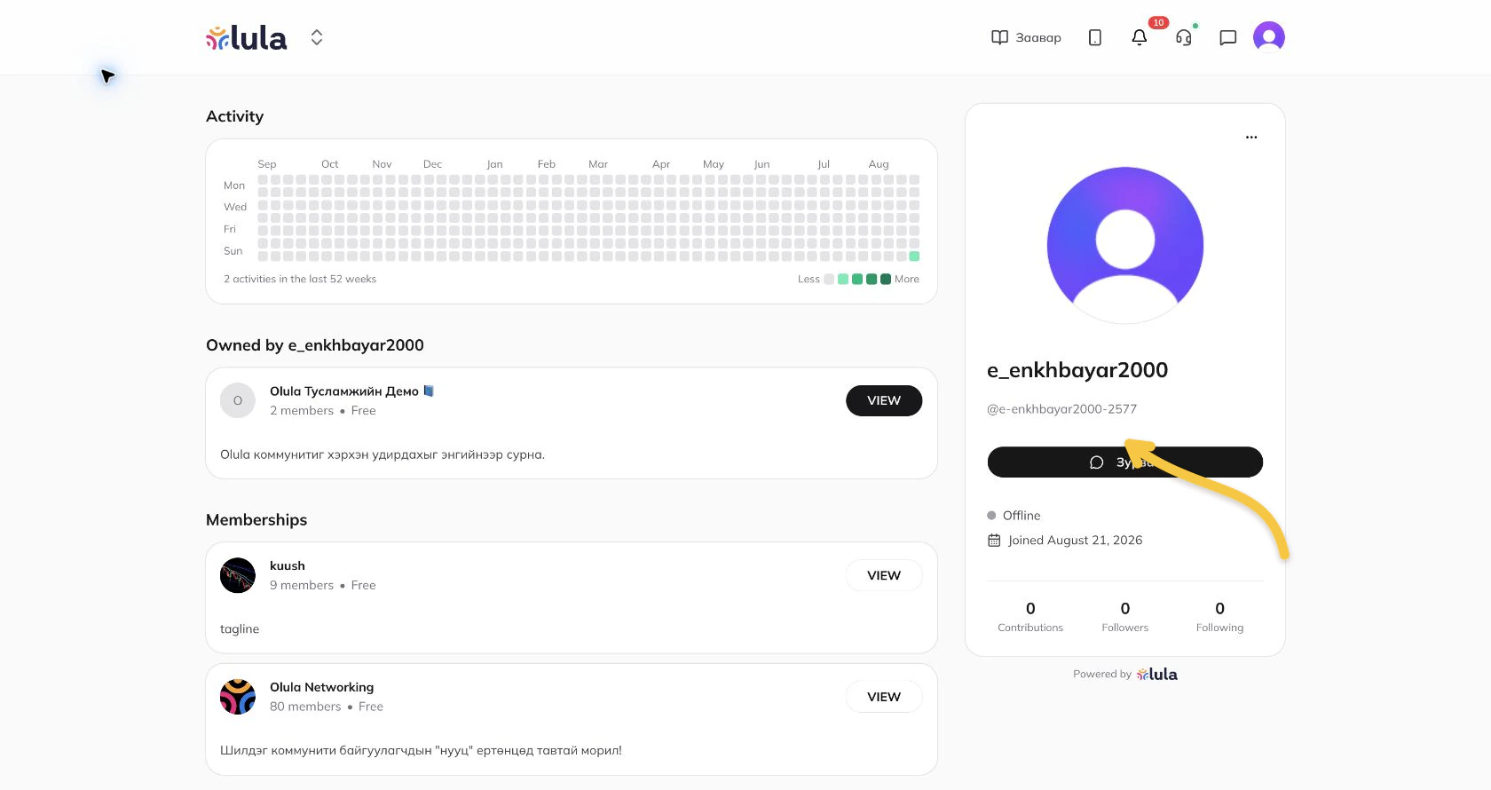Click the green activity cell in August
1491x790 pixels.
[914, 257]
